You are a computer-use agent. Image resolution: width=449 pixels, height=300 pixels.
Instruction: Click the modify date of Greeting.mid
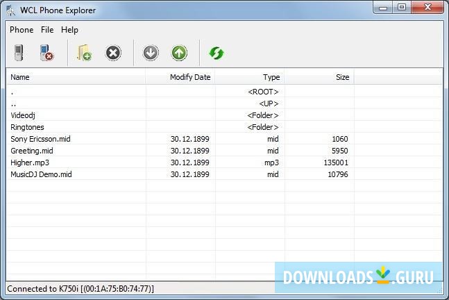pyautogui.click(x=190, y=151)
